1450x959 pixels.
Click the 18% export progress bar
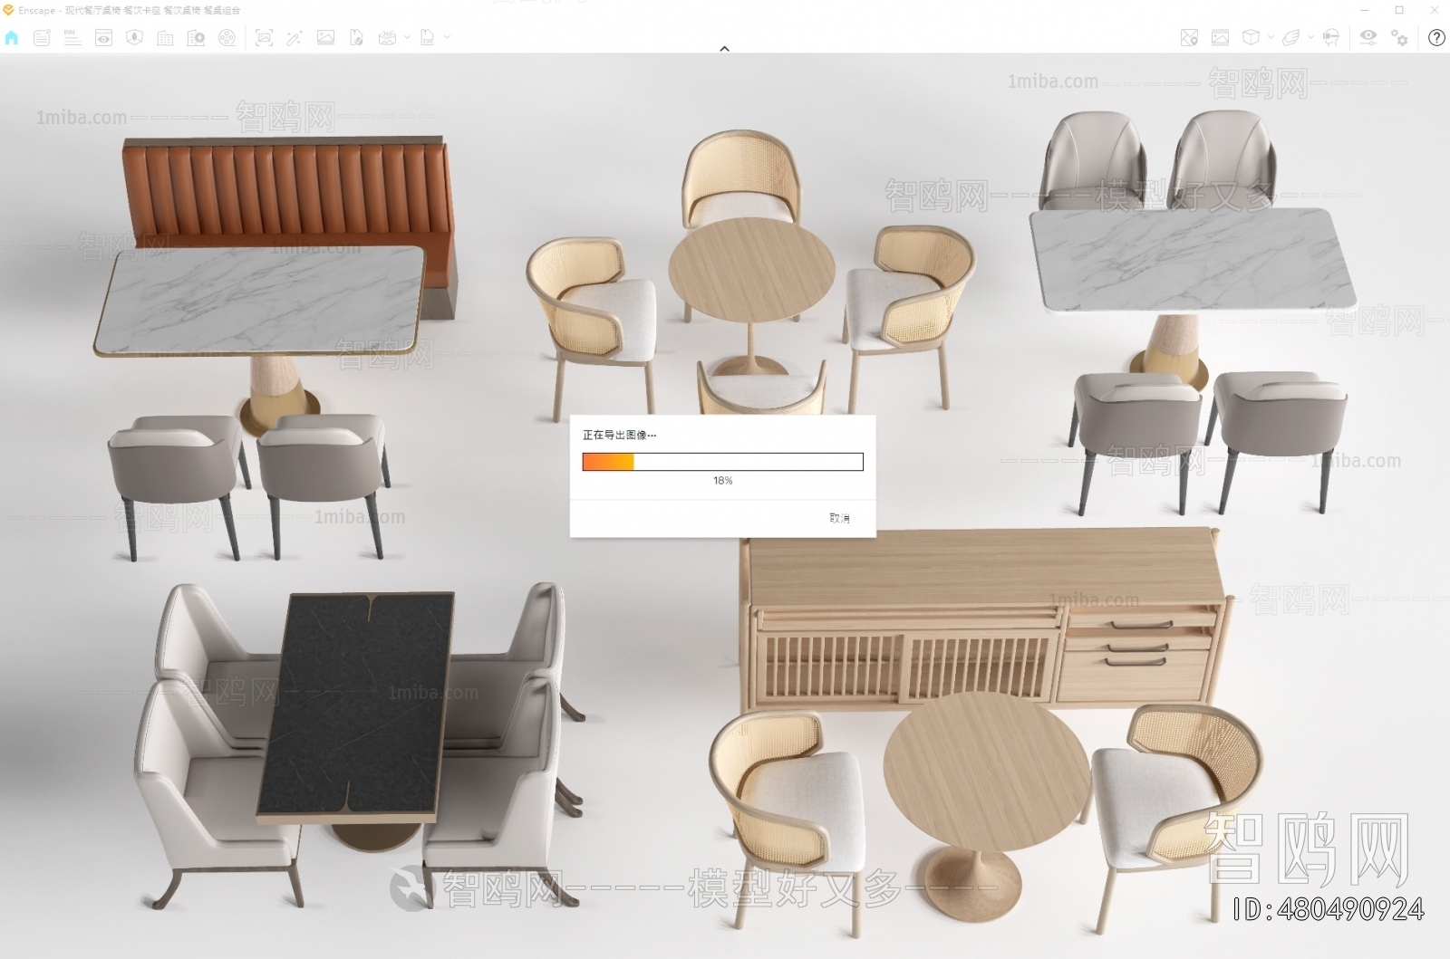[x=721, y=462]
